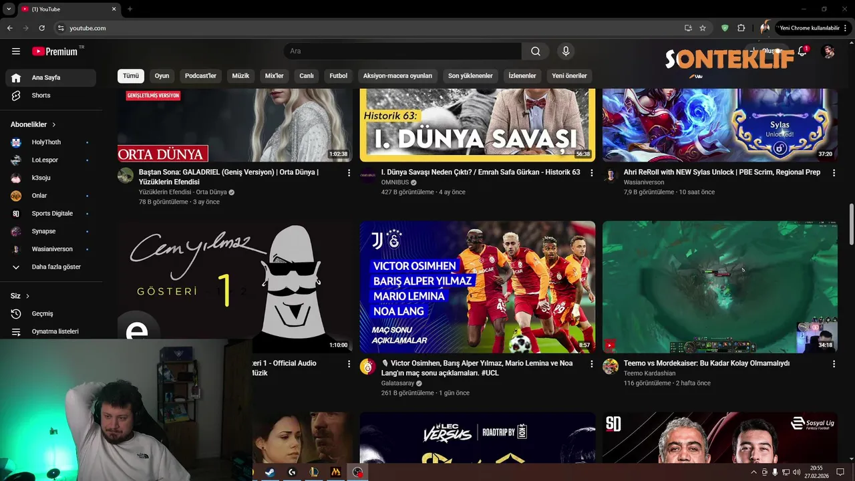Click the Galatasaray channel avatar
The image size is (855, 481).
pyautogui.click(x=368, y=367)
